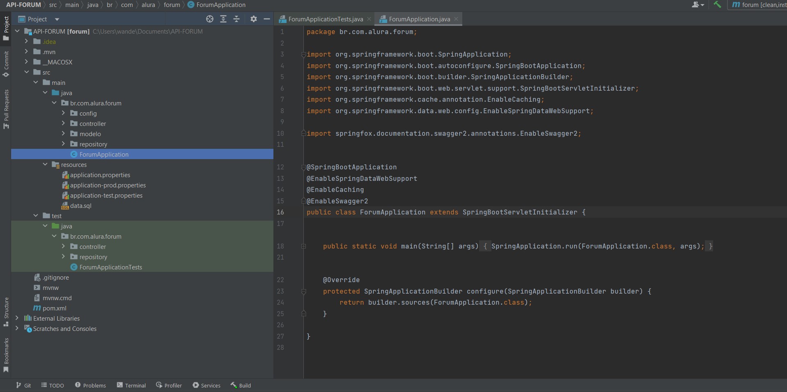Select pom.xml in the project tree
787x392 pixels.
pyautogui.click(x=54, y=308)
